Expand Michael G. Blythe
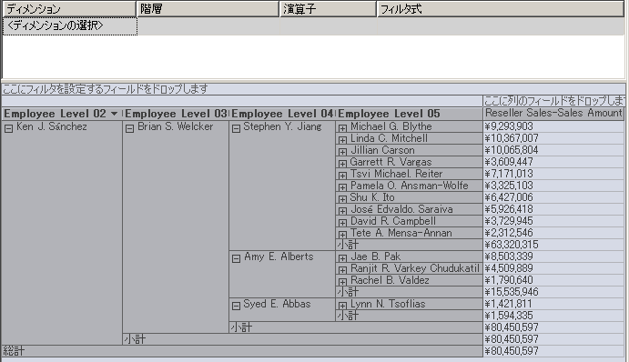The width and height of the screenshot is (629, 362). pyautogui.click(x=342, y=128)
